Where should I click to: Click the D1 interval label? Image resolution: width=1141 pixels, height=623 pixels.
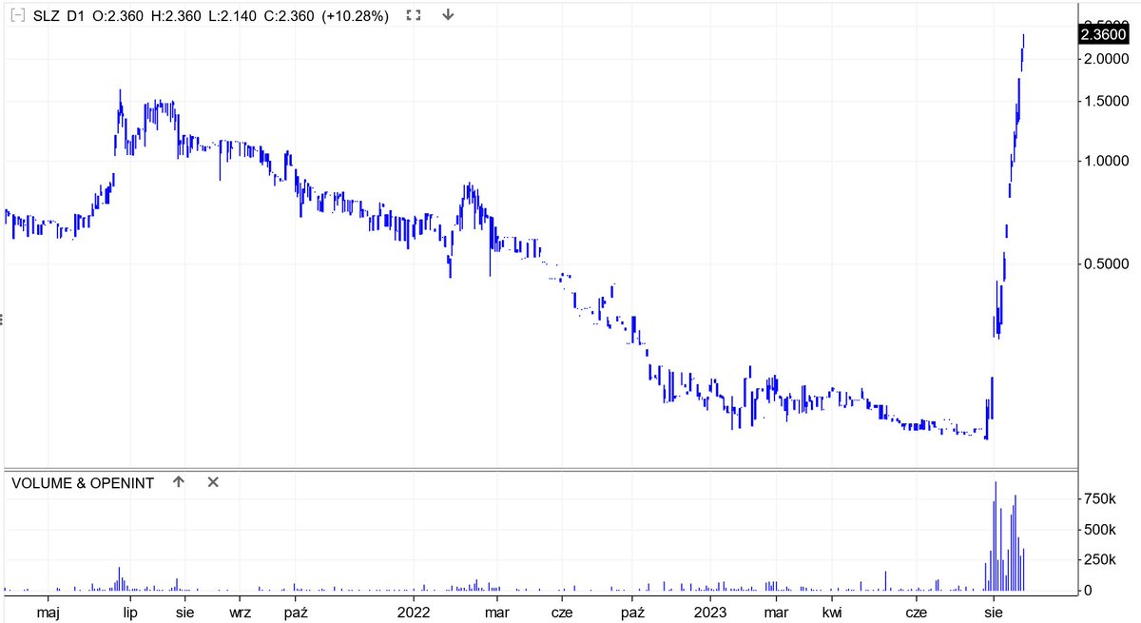tap(75, 15)
